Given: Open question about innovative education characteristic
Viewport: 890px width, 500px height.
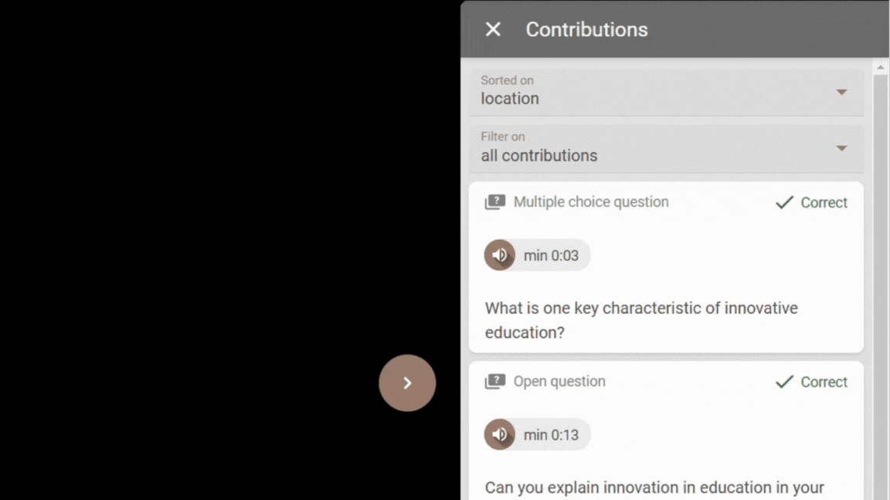Looking at the screenshot, I should pyautogui.click(x=641, y=320).
